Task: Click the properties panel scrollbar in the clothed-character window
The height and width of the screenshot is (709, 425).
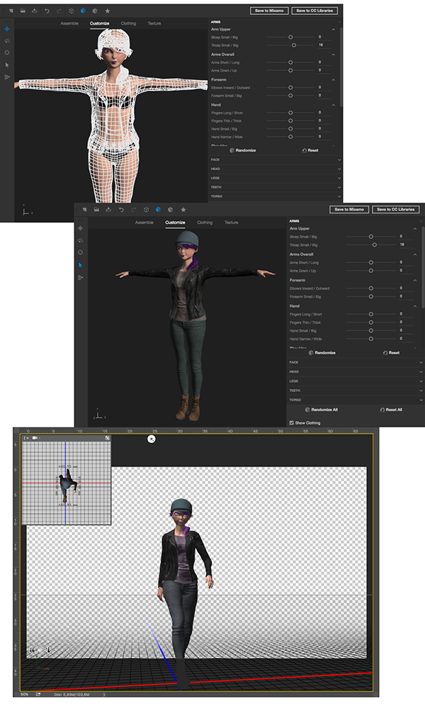Action: coord(423,267)
